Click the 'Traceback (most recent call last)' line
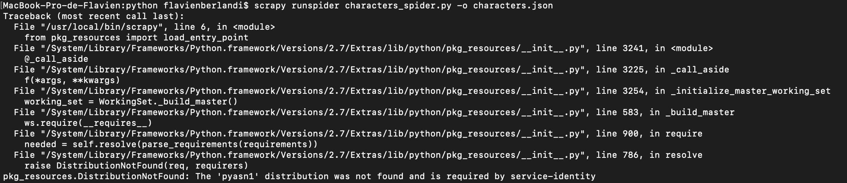Viewport: 847px width, 183px height. (93, 16)
